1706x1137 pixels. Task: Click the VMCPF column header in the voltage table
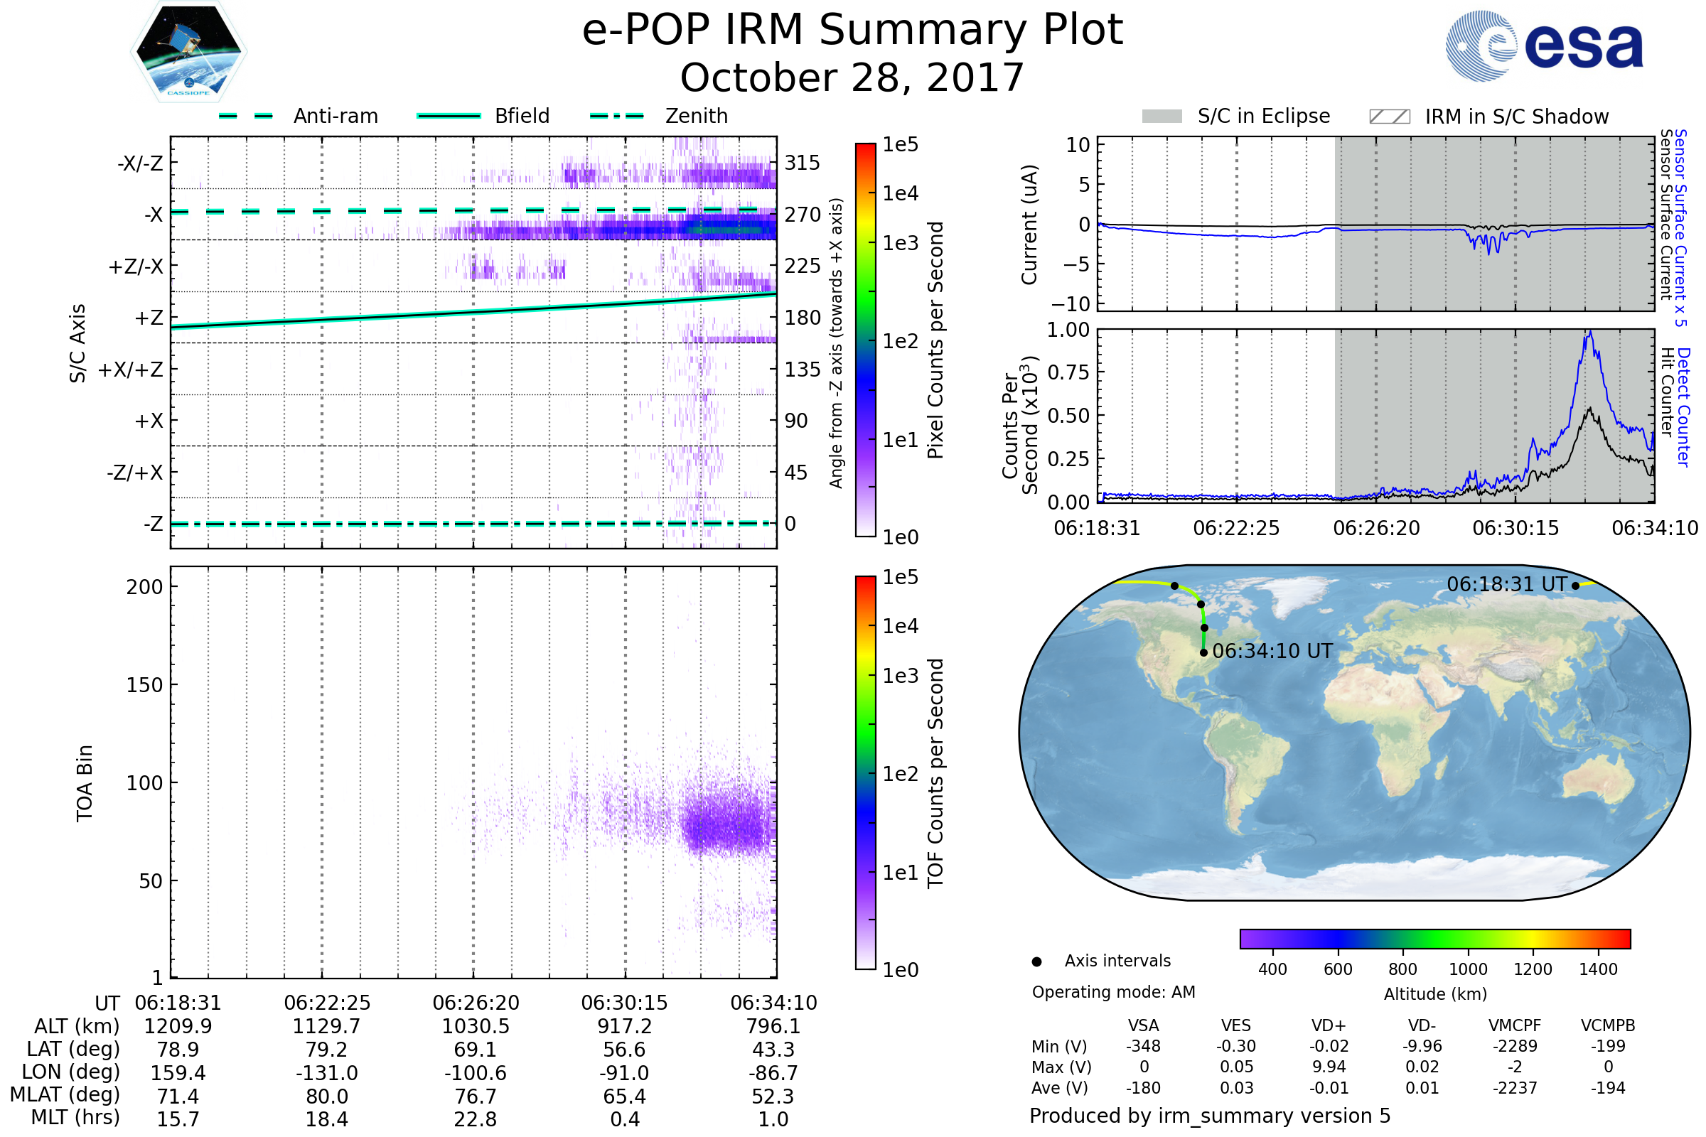point(1514,1025)
